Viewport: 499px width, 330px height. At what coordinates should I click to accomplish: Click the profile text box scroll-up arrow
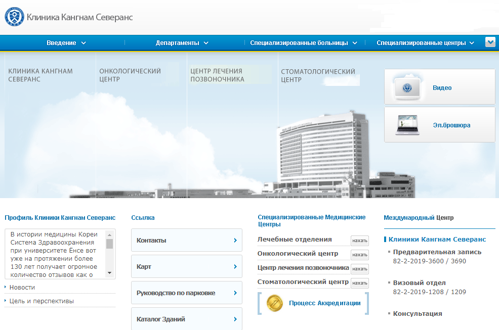(109, 234)
